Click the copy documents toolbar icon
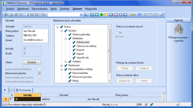193x108 pixels. point(43,15)
